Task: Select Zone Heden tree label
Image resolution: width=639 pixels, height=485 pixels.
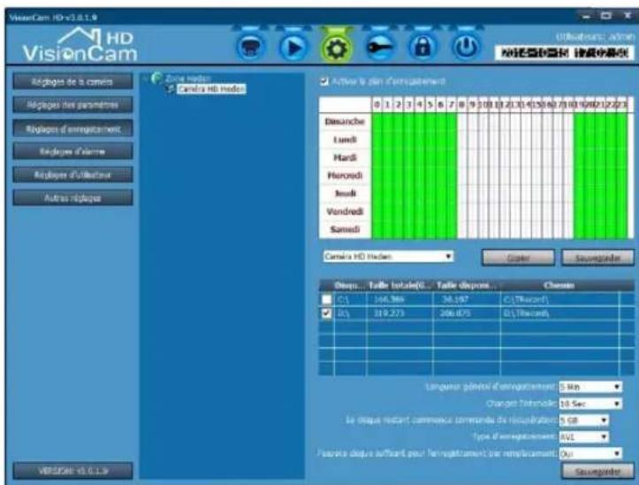Action: pyautogui.click(x=187, y=79)
